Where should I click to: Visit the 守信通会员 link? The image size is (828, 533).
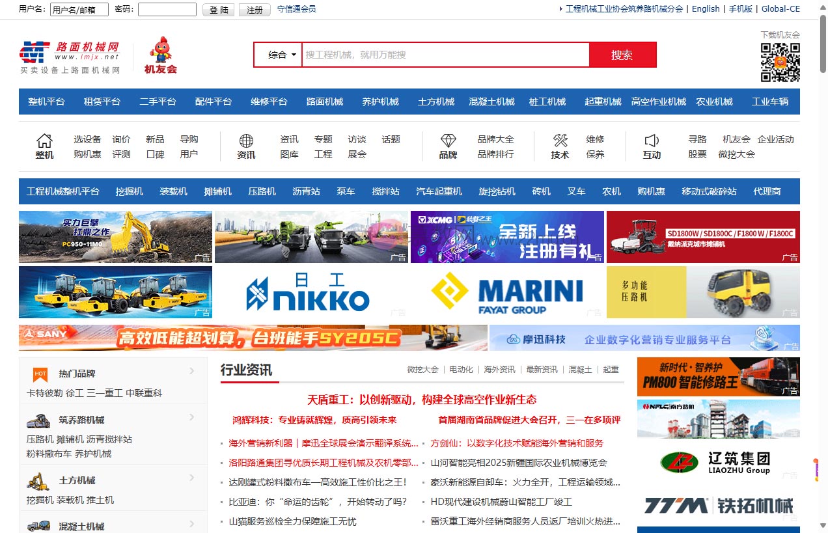(x=297, y=9)
